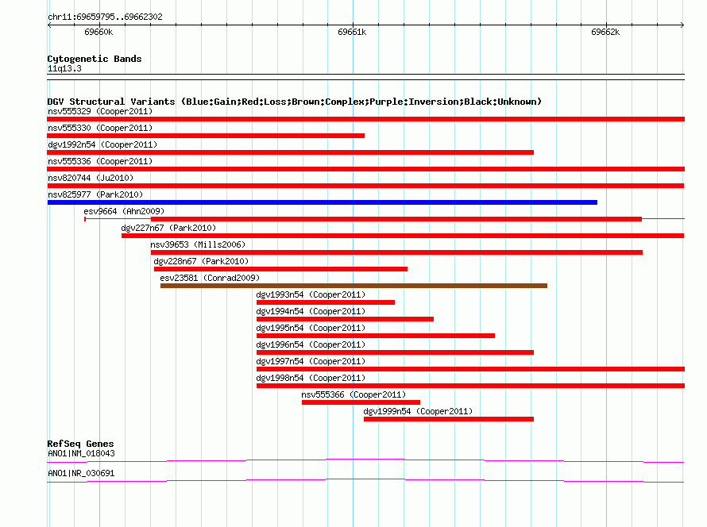Click the nsv555366 (Cooper2011) label
Screen dimensions: 707x527
pyautogui.click(x=353, y=394)
